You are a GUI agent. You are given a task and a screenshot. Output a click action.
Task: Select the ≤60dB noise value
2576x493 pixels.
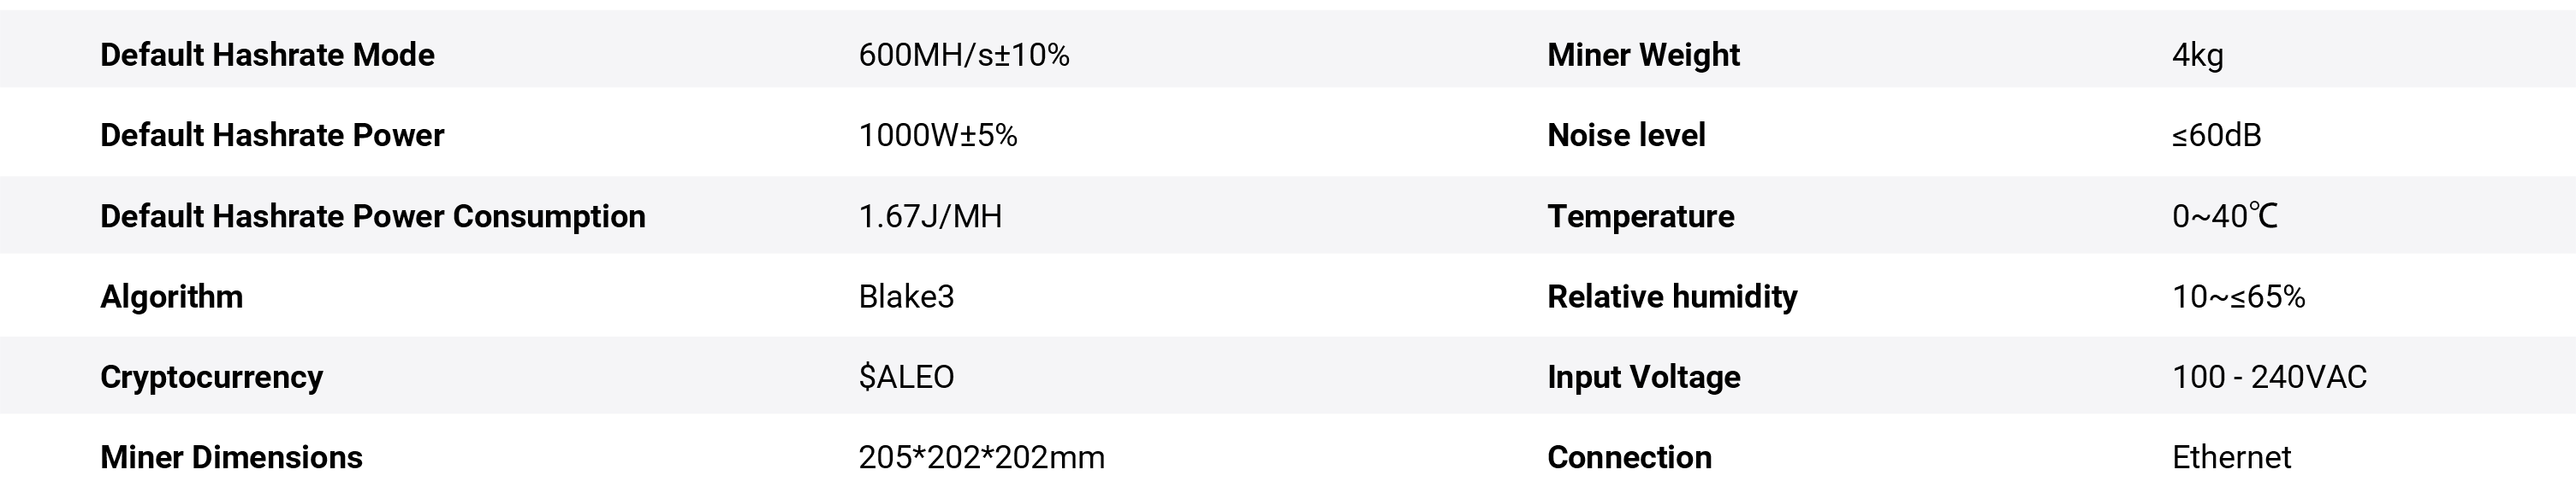2216,136
